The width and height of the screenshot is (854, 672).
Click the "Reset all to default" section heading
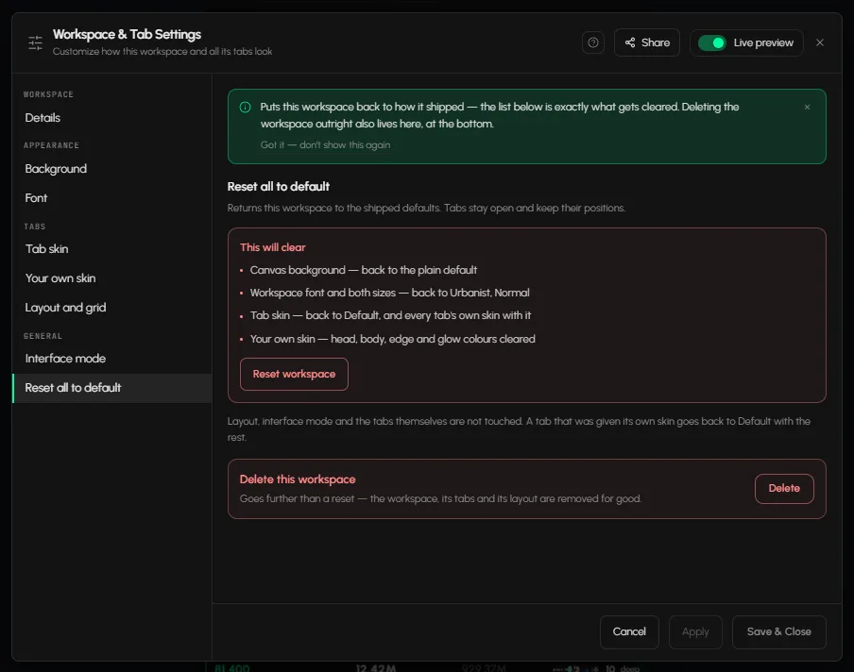(279, 187)
